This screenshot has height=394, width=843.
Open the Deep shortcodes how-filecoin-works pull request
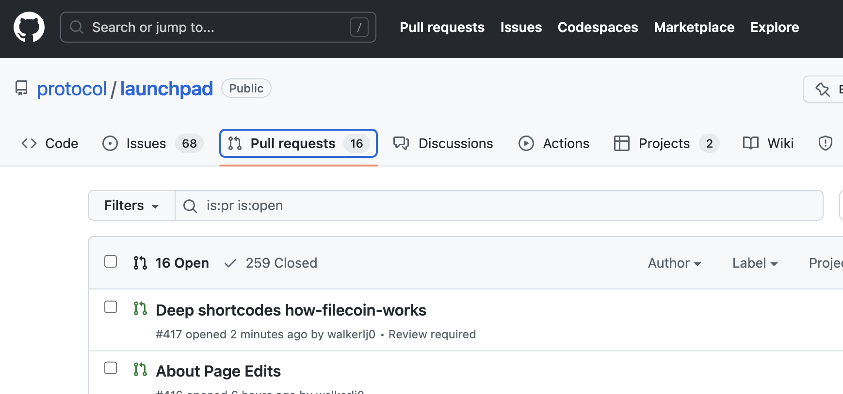click(291, 310)
